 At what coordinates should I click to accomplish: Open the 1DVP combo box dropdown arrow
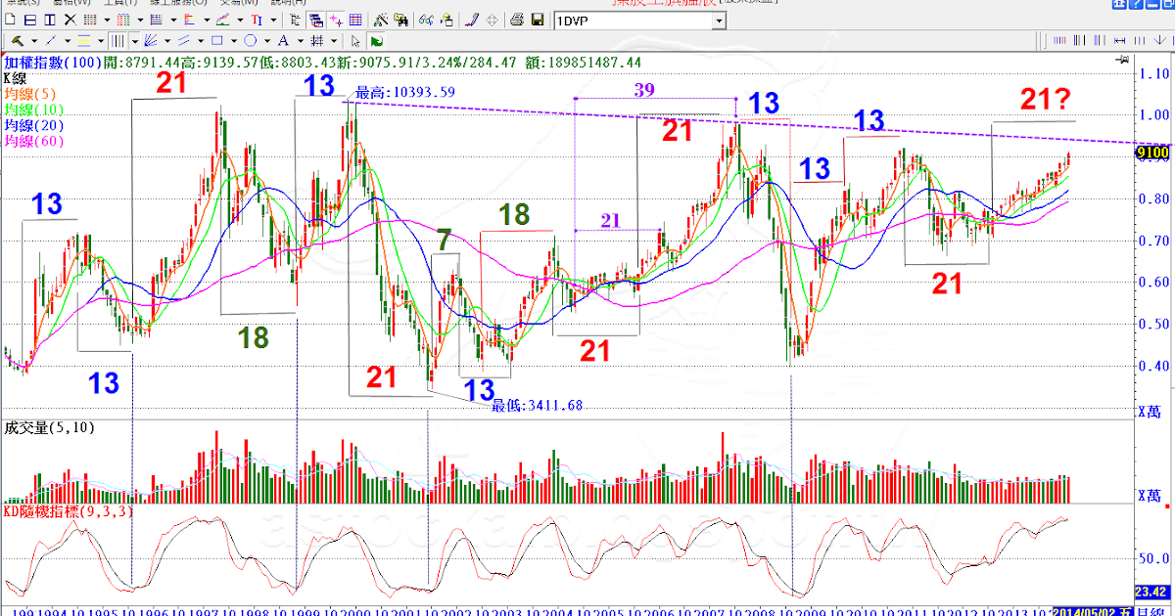[719, 21]
